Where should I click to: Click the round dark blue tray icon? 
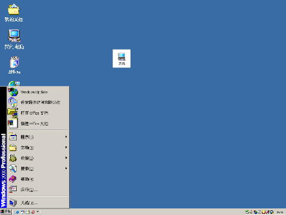(272, 212)
